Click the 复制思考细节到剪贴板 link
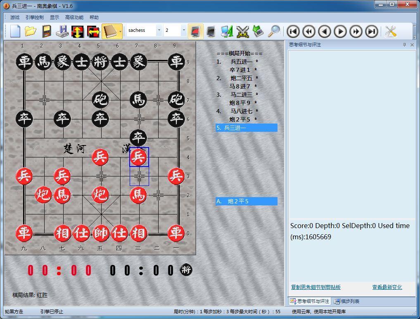420x319 pixels. click(316, 287)
